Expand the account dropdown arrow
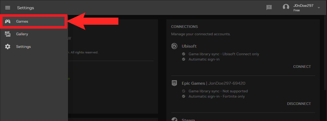 (x=319, y=8)
